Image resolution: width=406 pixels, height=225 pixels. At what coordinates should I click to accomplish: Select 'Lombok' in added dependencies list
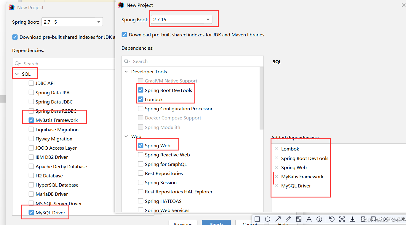click(290, 149)
